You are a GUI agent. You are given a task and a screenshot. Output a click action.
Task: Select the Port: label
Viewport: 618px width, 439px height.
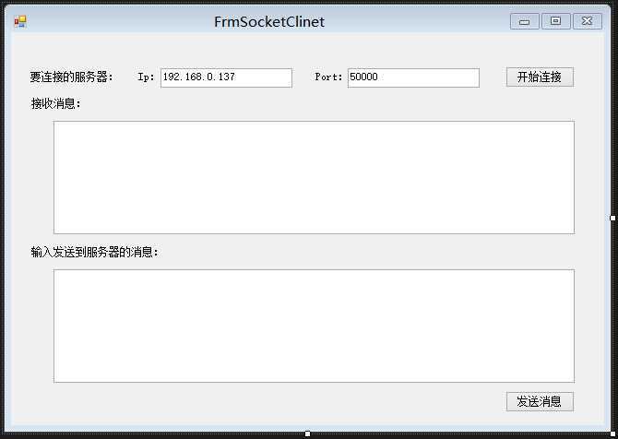click(x=328, y=77)
